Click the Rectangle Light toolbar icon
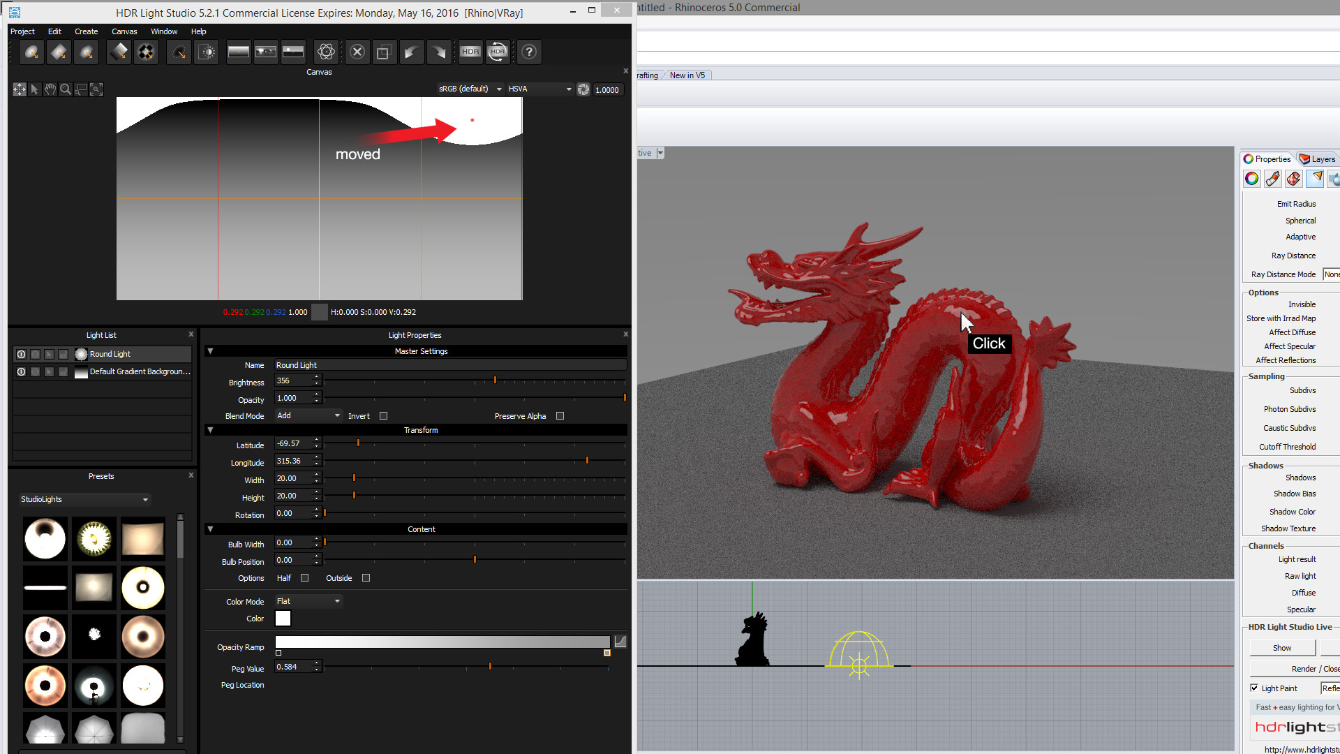This screenshot has height=754, width=1340. (59, 52)
